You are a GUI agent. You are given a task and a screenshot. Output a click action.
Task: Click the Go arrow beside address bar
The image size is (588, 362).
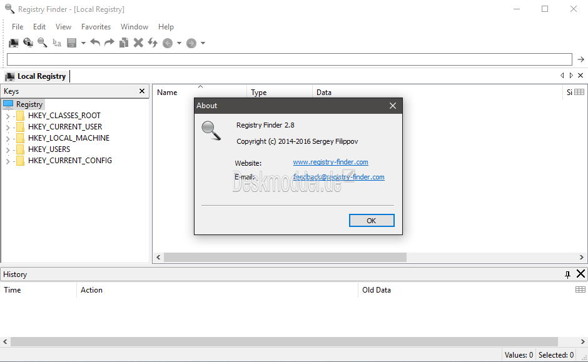pyautogui.click(x=581, y=59)
